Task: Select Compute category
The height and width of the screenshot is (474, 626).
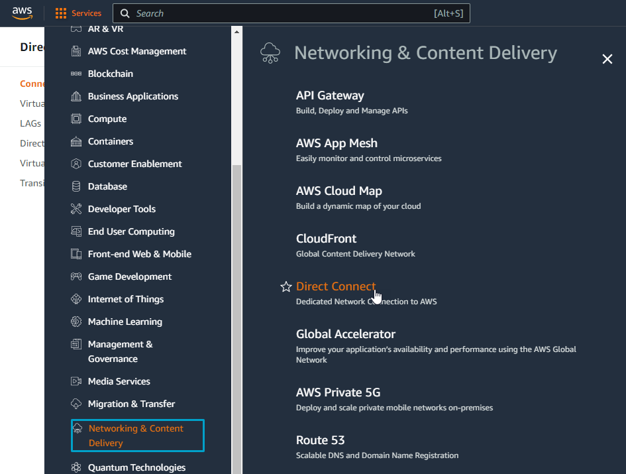Action: (x=107, y=119)
